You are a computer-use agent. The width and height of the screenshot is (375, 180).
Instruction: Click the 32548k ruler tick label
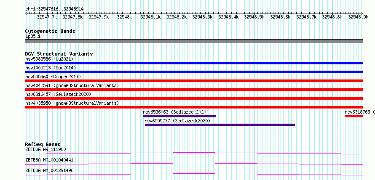[124, 17]
